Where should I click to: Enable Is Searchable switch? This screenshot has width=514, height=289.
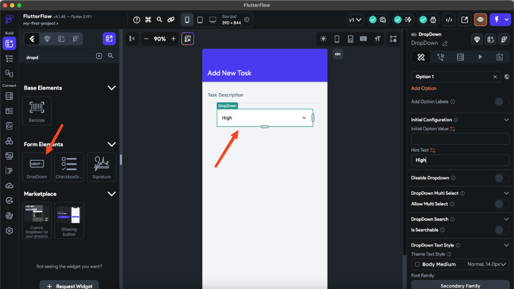click(501, 230)
